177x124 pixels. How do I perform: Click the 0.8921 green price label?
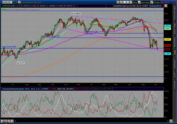(167, 29)
